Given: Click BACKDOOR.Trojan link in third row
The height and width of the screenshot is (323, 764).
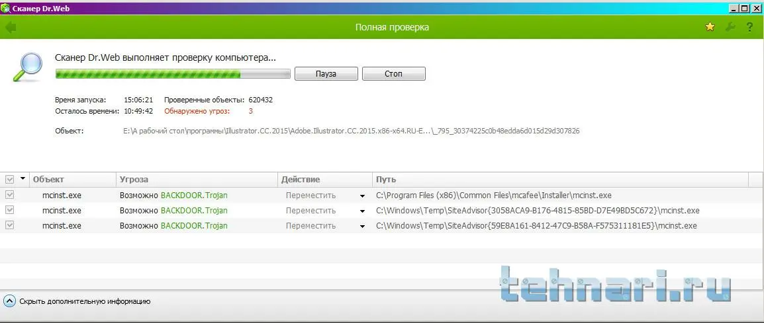Looking at the screenshot, I should (194, 226).
